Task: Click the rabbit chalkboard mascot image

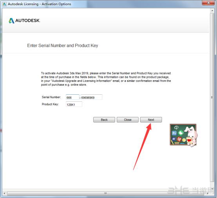Action: pos(183,135)
